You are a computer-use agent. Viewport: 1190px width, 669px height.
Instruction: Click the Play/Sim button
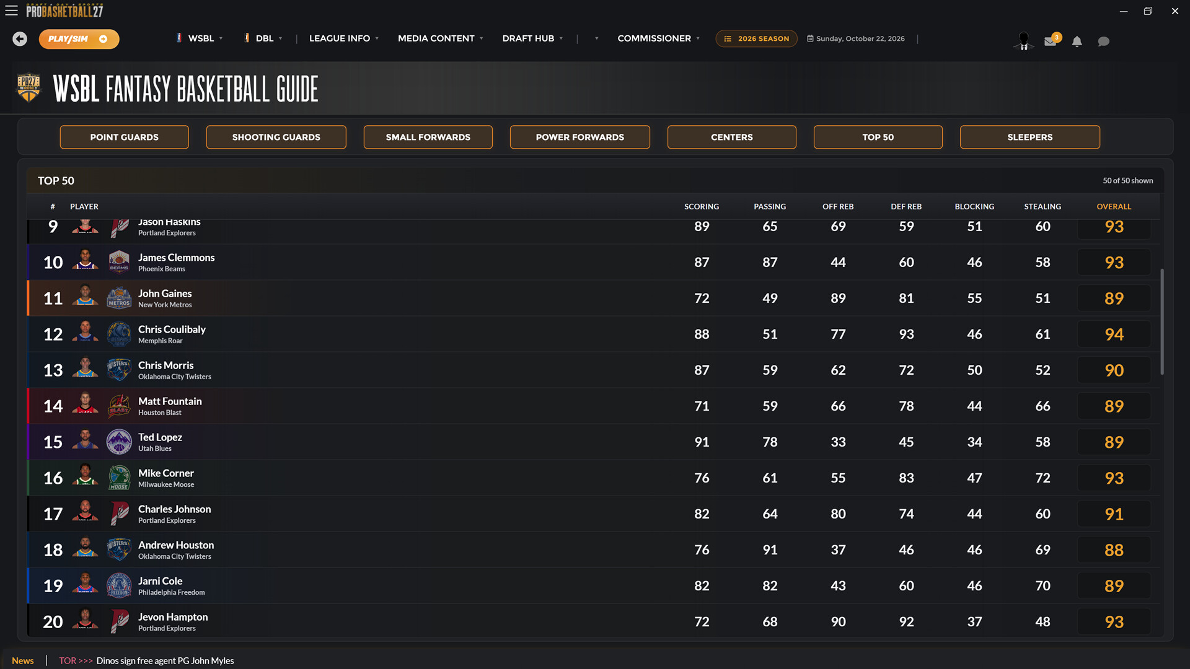tap(79, 39)
